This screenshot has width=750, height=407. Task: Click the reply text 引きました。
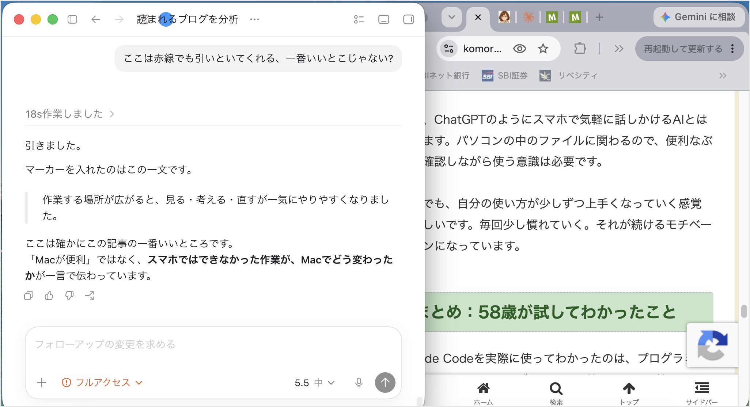54,146
